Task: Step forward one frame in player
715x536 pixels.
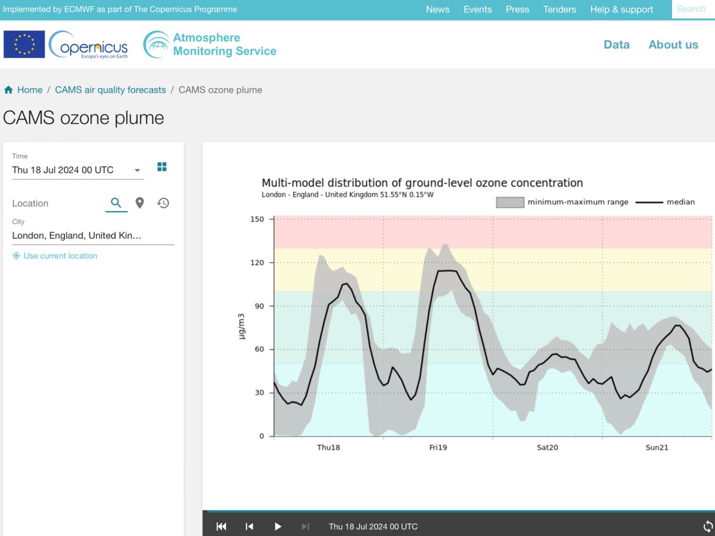Action: pos(306,526)
